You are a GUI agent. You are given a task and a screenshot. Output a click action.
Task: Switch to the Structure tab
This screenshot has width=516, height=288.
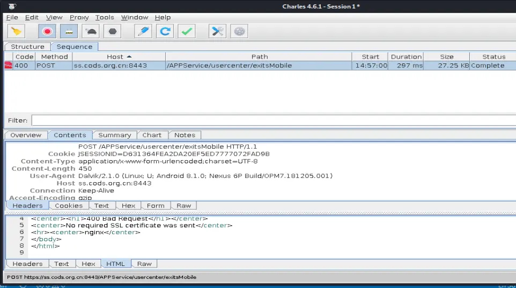click(28, 47)
